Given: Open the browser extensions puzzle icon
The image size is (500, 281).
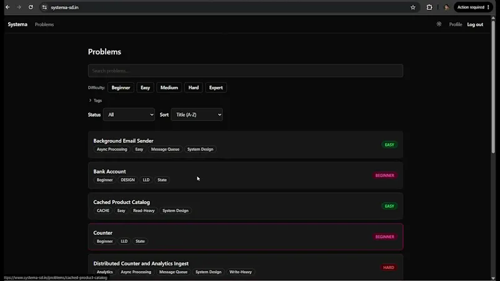Looking at the screenshot, I should click(429, 7).
